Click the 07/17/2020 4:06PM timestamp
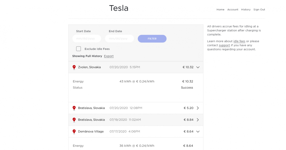The width and height of the screenshot is (286, 150). coord(125,131)
